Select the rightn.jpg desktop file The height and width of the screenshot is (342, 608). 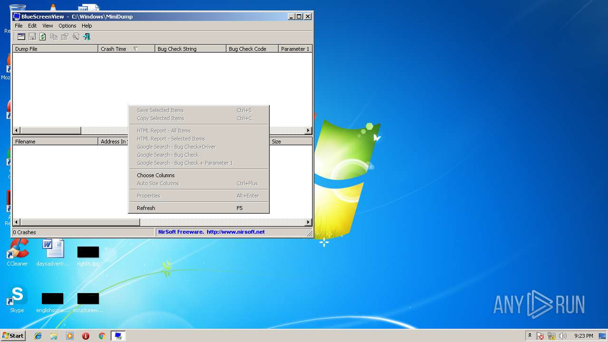click(x=88, y=256)
